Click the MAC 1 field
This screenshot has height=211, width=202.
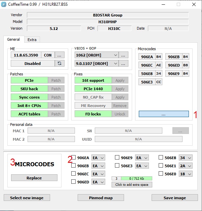click(51, 131)
